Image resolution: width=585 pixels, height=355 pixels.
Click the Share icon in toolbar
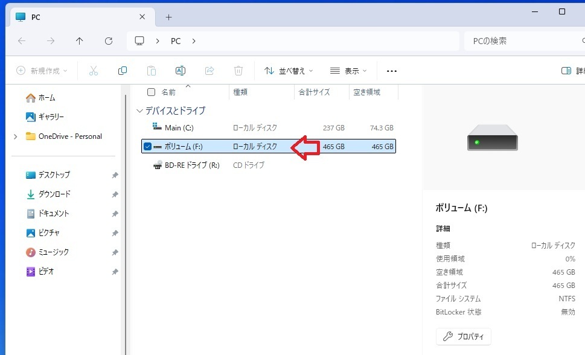click(209, 71)
